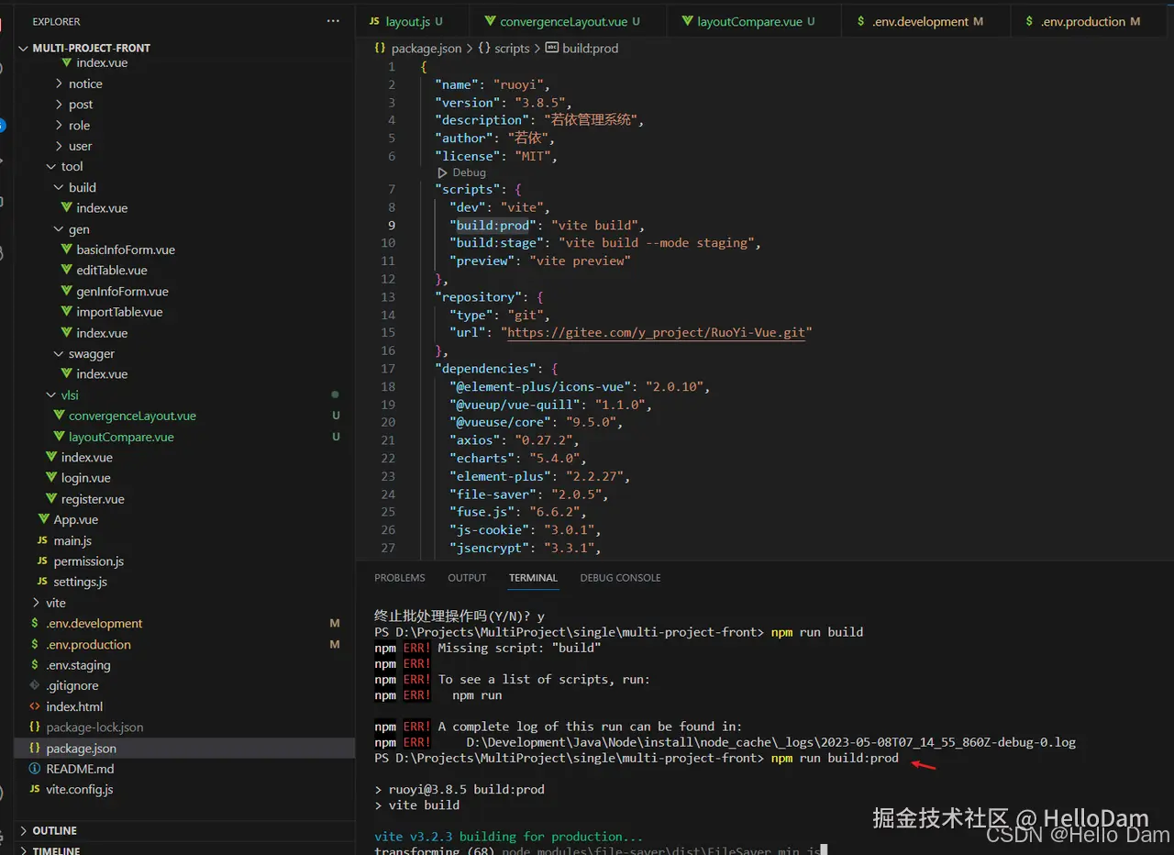Expand the role folder
1174x855 pixels.
(x=59, y=125)
